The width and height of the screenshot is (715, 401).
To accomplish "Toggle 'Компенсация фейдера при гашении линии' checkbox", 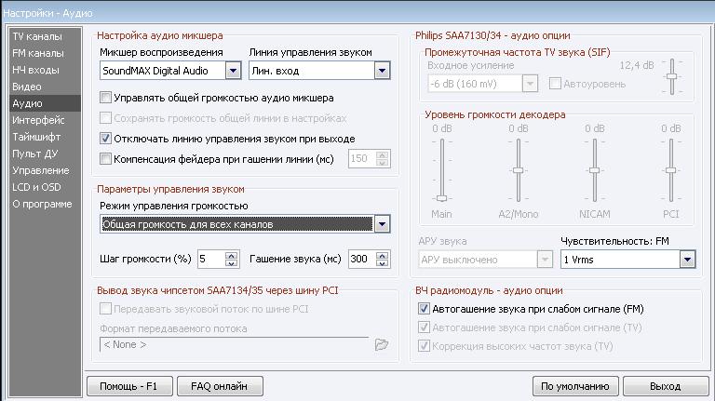I will 106,159.
